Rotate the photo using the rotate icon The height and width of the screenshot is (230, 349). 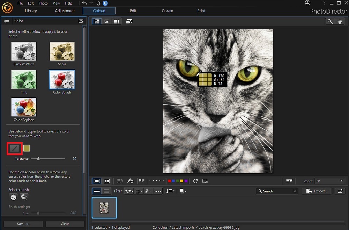pos(195,181)
